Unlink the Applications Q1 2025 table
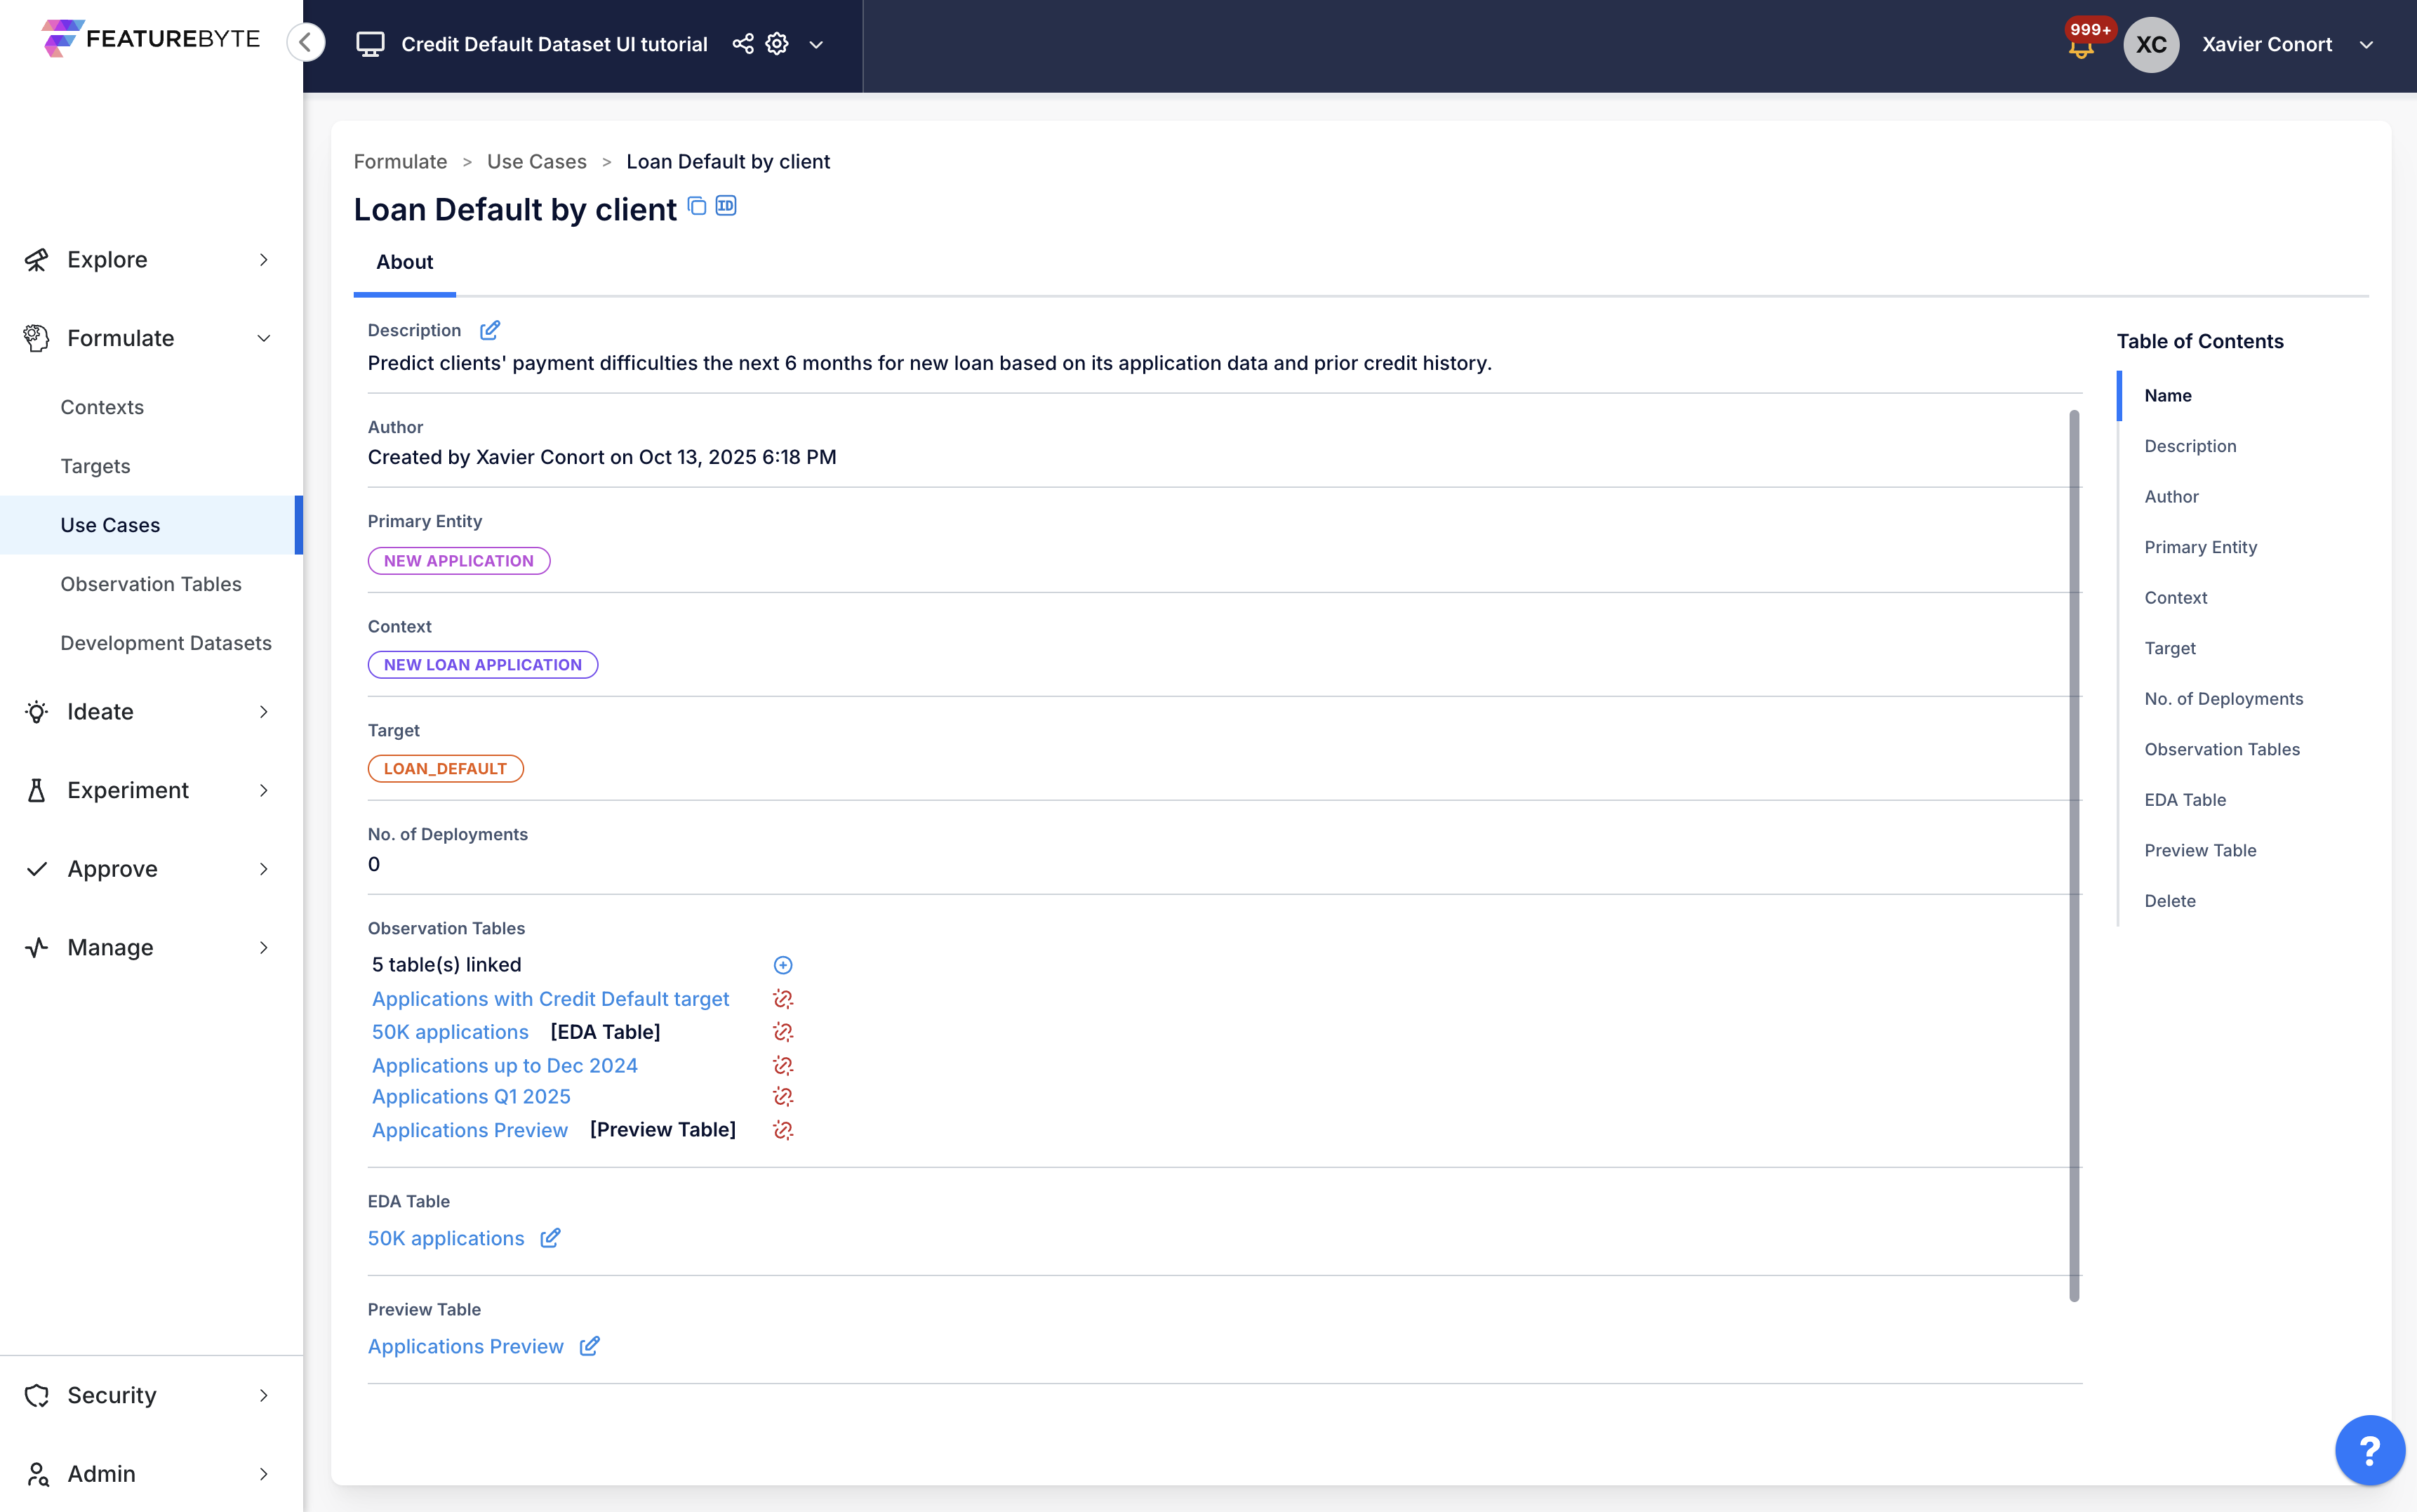The height and width of the screenshot is (1512, 2417). click(x=783, y=1097)
